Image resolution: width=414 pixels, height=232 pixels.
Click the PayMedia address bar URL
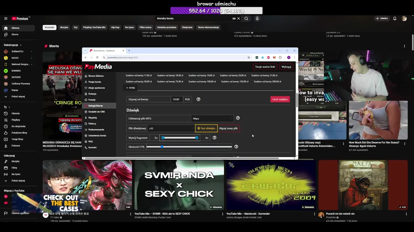[x=123, y=57]
